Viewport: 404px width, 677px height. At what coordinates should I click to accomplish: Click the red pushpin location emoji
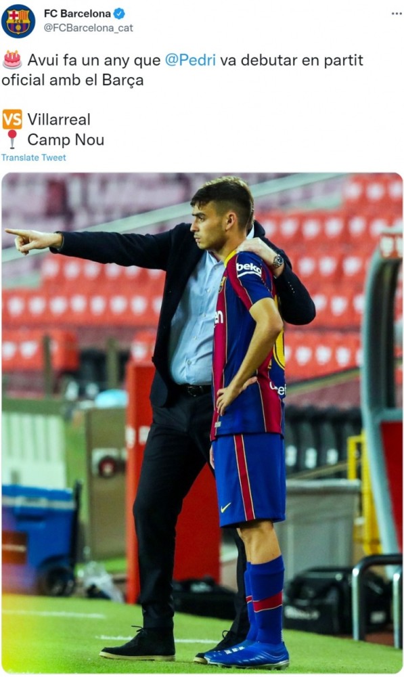click(12, 139)
